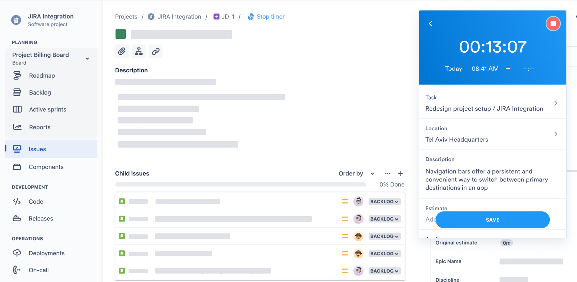The height and width of the screenshot is (282, 577).
Task: Select Issues in the sidebar
Action: (37, 149)
